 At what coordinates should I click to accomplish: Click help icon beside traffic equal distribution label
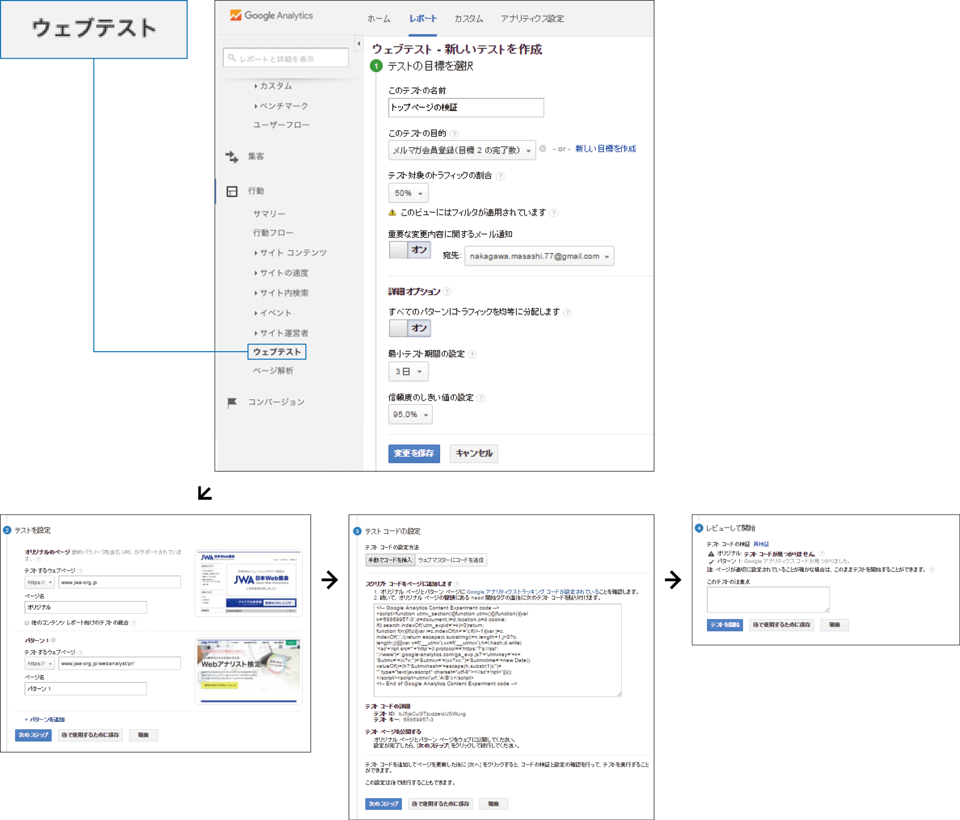(568, 313)
